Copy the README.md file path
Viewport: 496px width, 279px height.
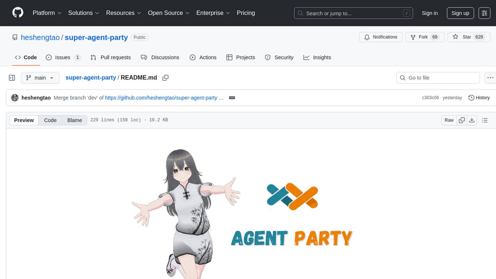166,78
